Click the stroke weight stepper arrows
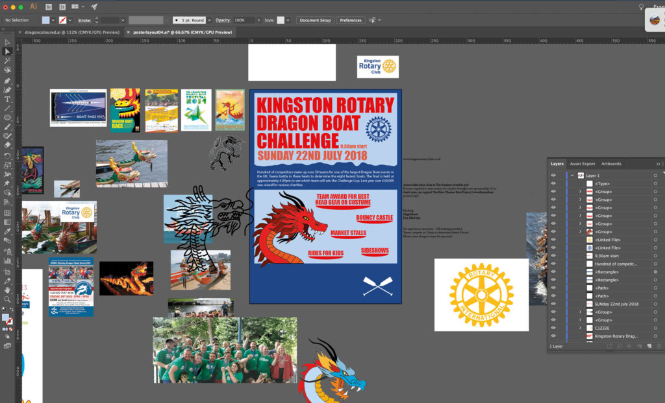 click(97, 20)
